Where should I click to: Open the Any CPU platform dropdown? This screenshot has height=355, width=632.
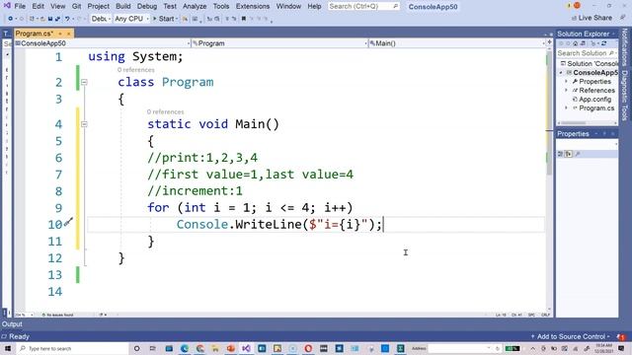[131, 19]
